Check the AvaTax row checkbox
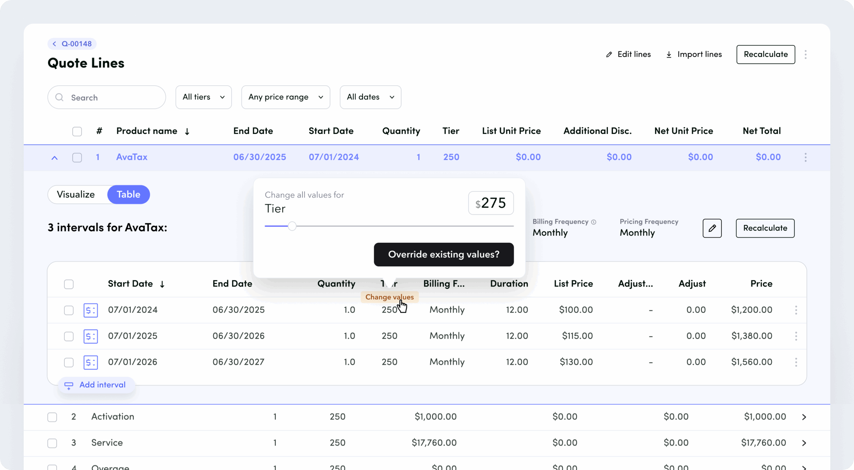 pos(77,157)
